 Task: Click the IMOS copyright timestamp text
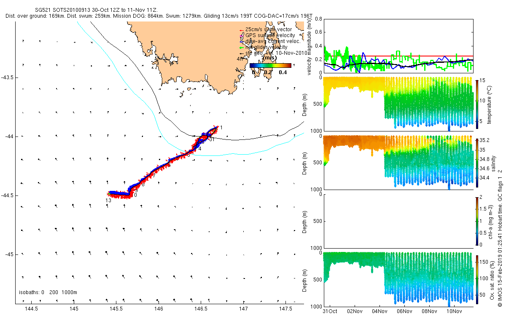click(500, 238)
